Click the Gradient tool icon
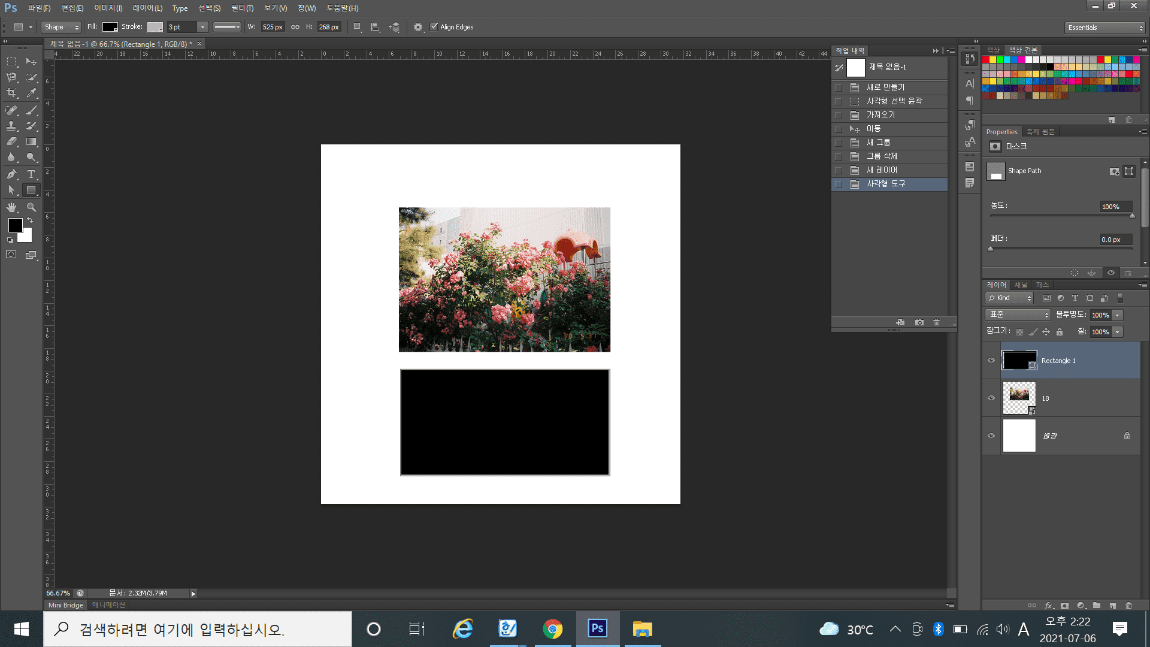 point(31,142)
